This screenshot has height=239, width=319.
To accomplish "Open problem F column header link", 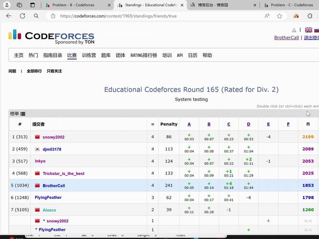I will click(288, 124).
